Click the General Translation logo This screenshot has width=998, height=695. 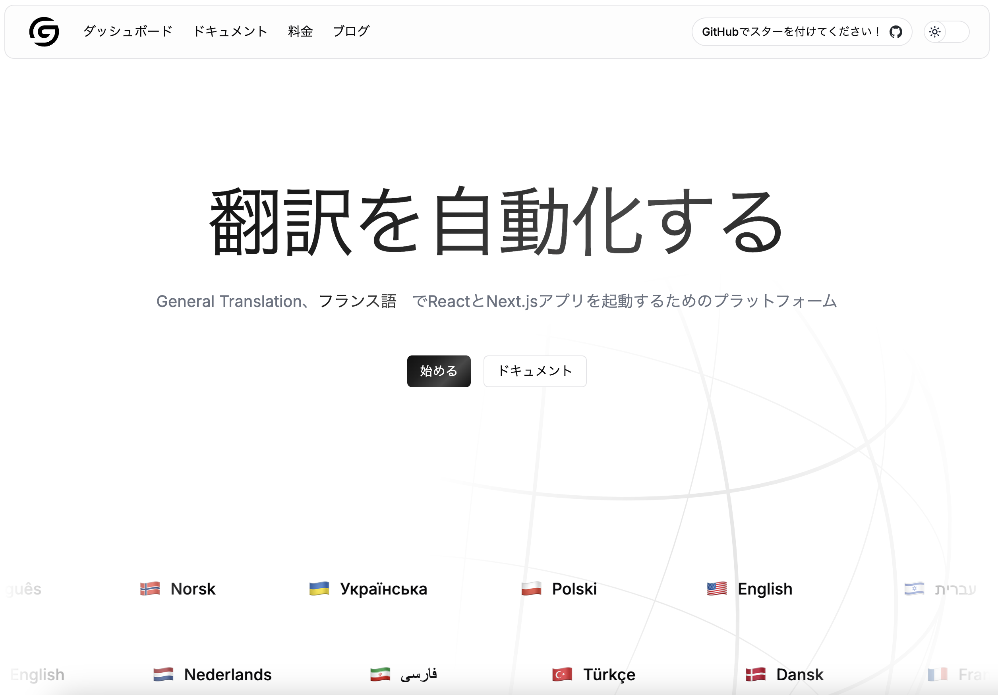(44, 32)
